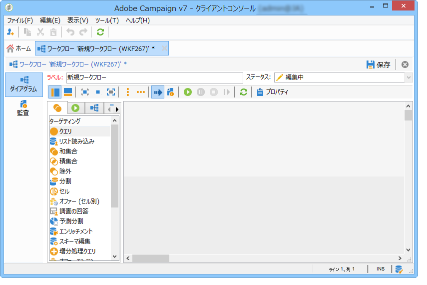427x285 pixels.
Task: Show more palette tabs with right arrow
Action: (117, 109)
